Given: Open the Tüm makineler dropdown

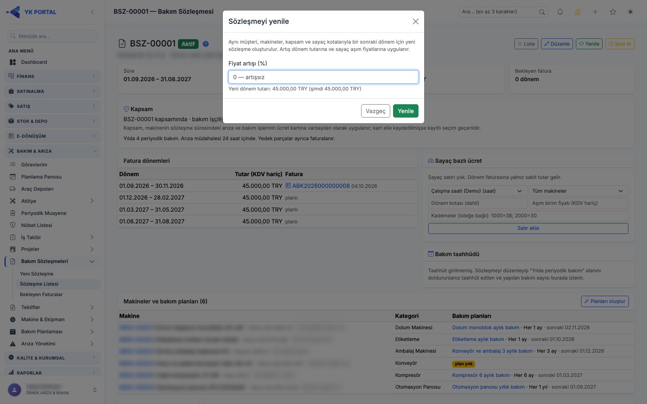Looking at the screenshot, I should pyautogui.click(x=578, y=191).
